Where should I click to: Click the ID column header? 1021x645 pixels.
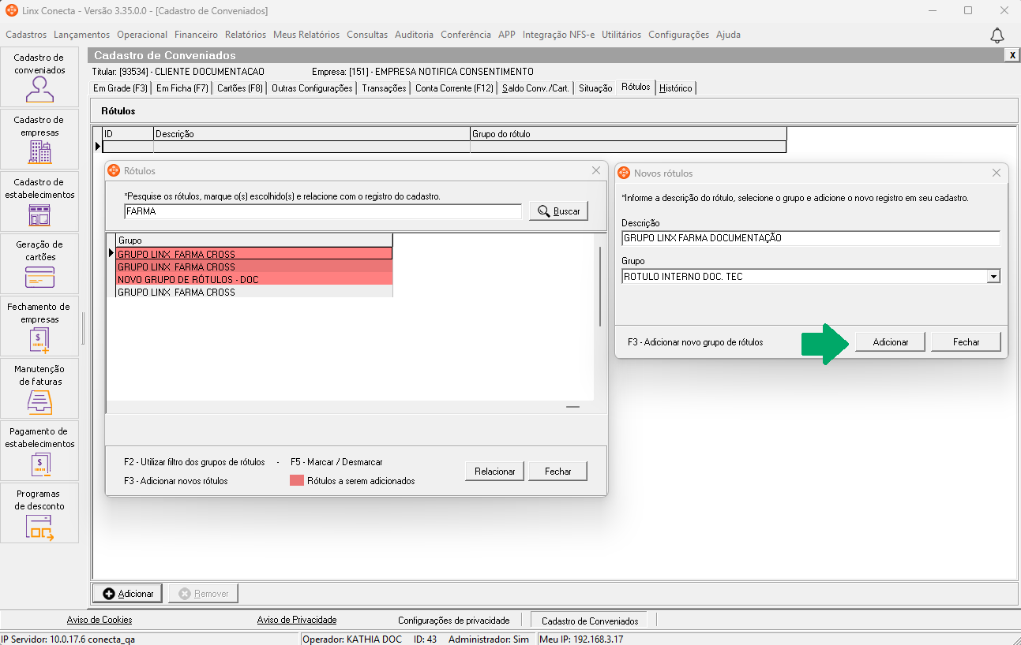click(x=128, y=134)
